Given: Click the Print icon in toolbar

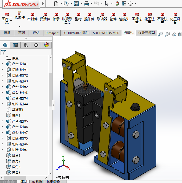Looking at the screenshot, I should click(87, 4).
